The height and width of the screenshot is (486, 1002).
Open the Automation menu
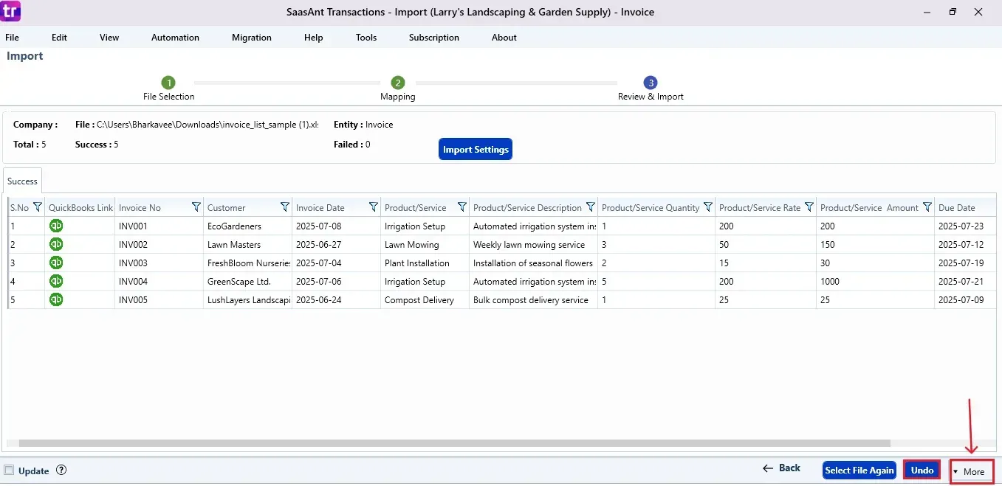(x=175, y=38)
